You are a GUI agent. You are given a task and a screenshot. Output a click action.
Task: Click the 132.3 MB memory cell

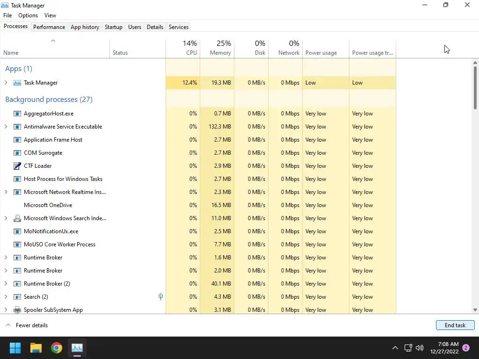(x=217, y=127)
